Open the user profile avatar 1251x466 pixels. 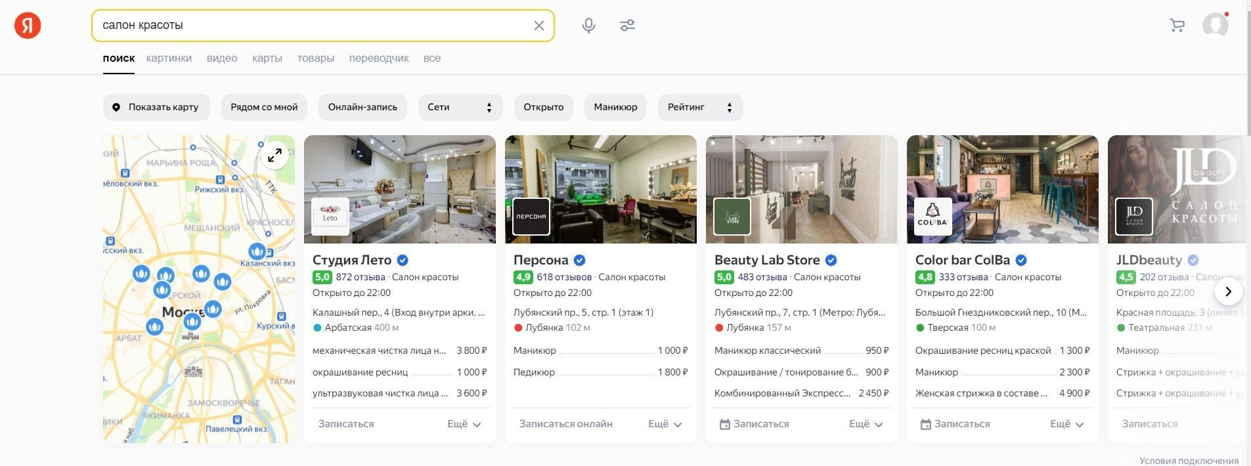pyautogui.click(x=1216, y=26)
